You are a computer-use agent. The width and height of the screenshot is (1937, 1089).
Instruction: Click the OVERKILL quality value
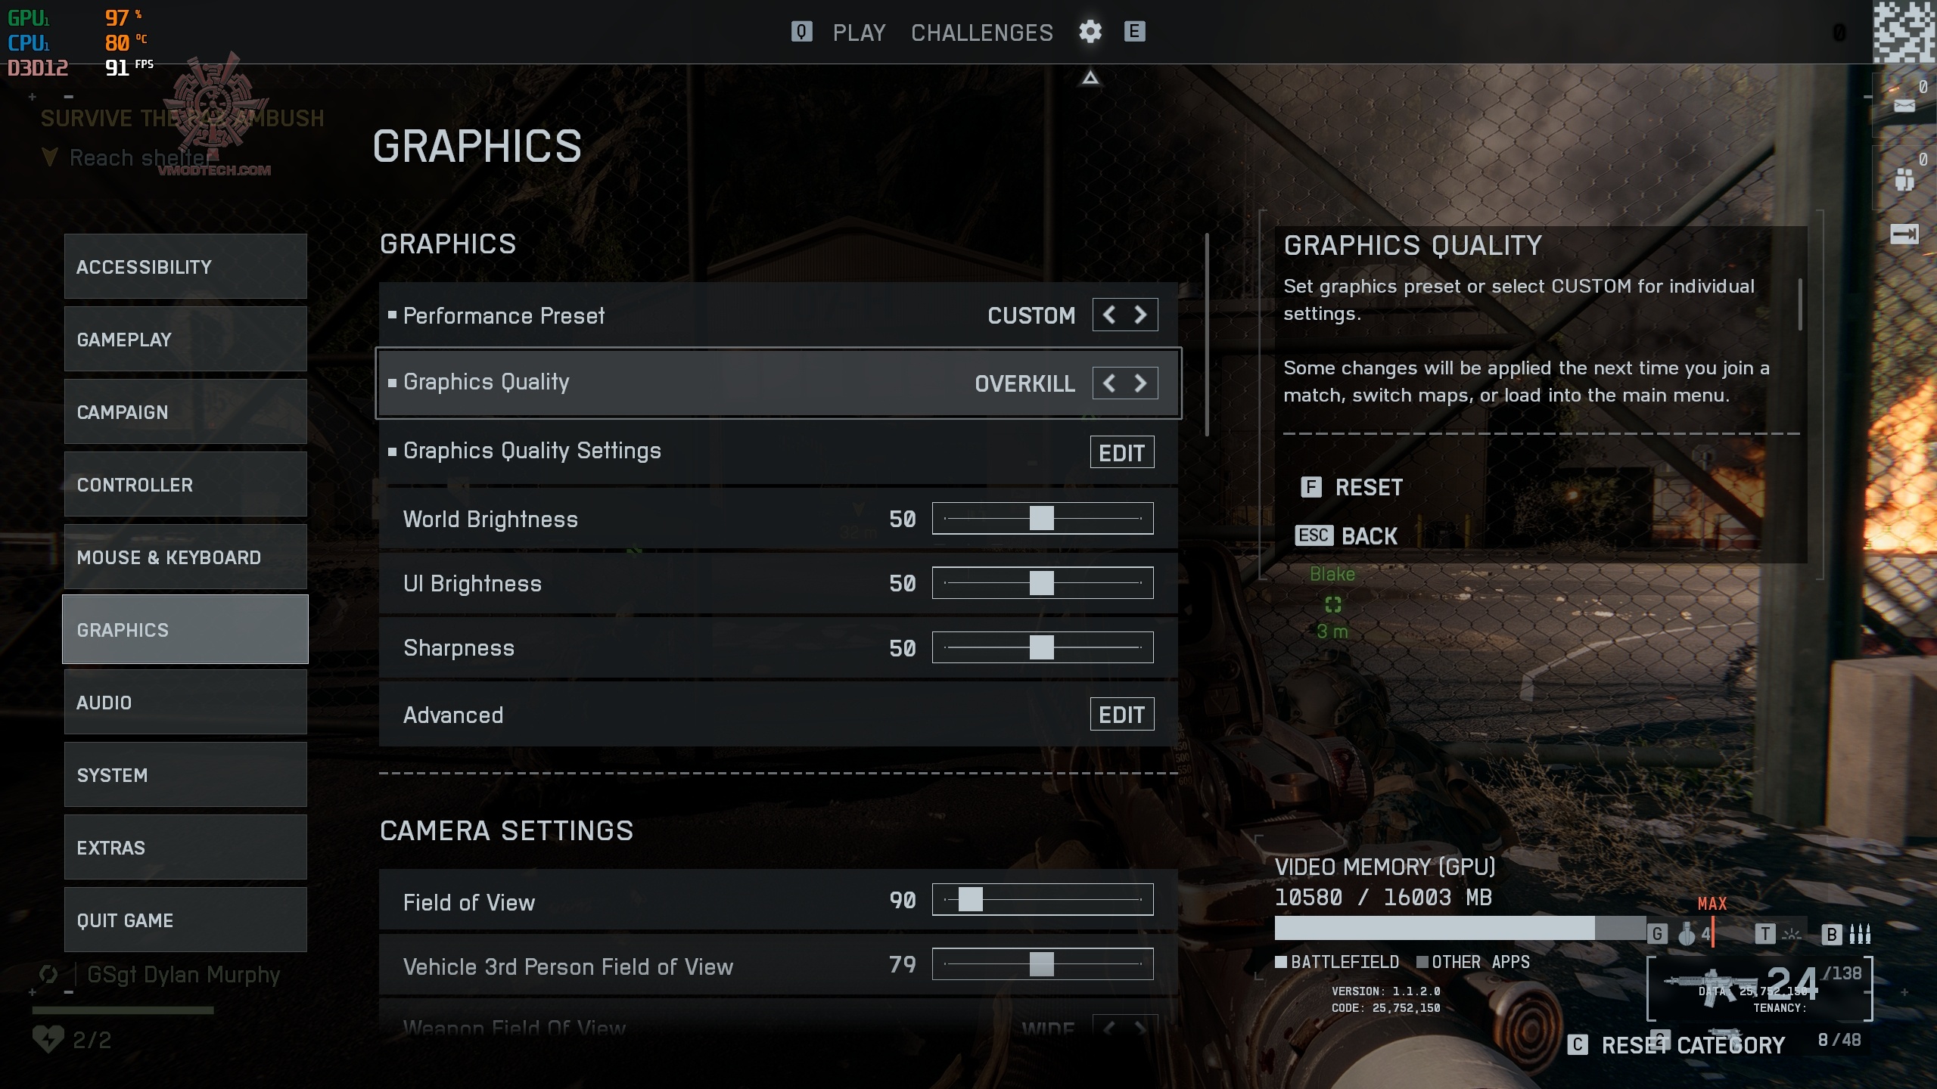click(x=1024, y=383)
